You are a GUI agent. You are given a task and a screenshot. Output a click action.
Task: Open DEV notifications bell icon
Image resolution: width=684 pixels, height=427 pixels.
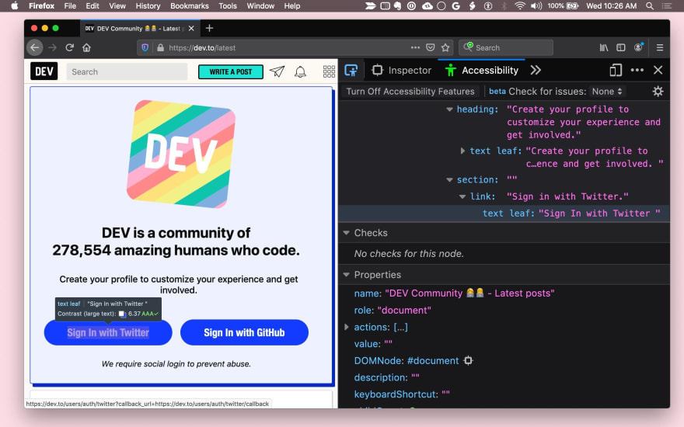[300, 72]
